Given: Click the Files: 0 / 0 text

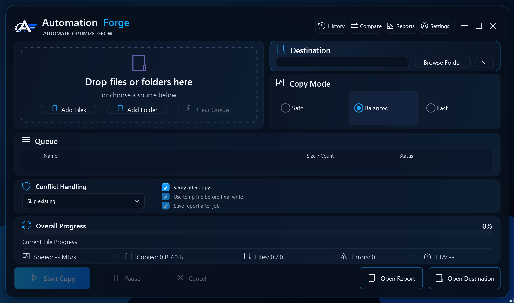Looking at the screenshot, I should point(269,257).
